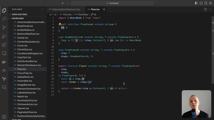This screenshot has height=120, width=214.
Task: Open Center.tsx in the file tree
Action: pyautogui.click(x=23, y=38)
